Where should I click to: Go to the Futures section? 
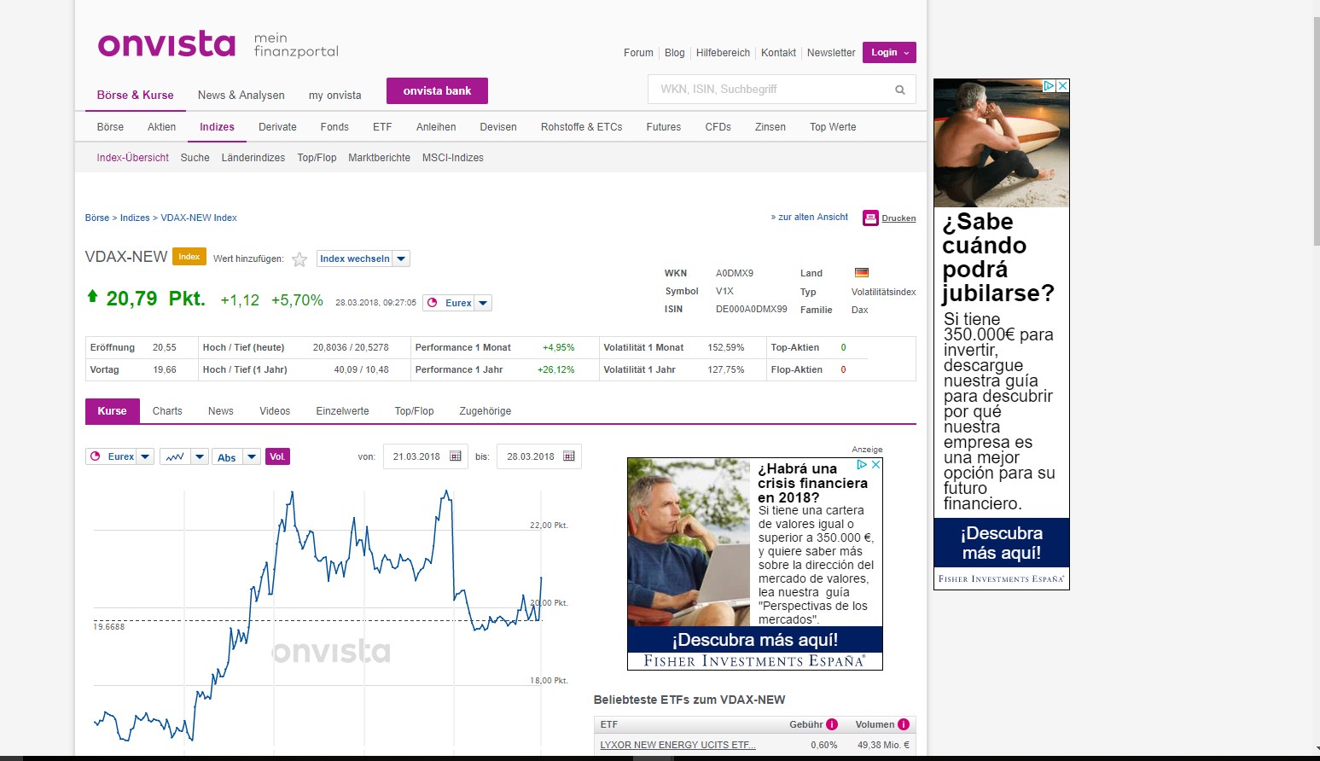[x=664, y=127]
